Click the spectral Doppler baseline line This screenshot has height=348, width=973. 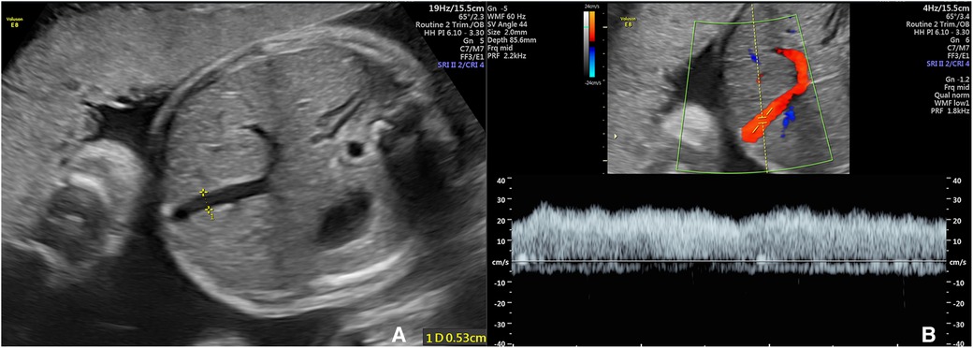point(728,261)
